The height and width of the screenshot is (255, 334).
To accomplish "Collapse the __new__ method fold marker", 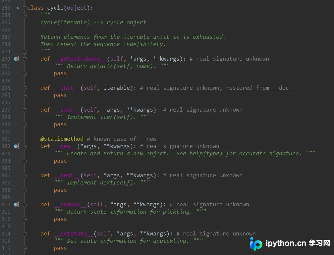I will click(25, 146).
